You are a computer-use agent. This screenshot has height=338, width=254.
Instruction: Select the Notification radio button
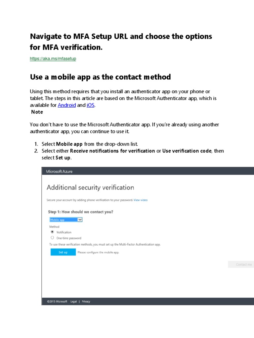point(52,232)
